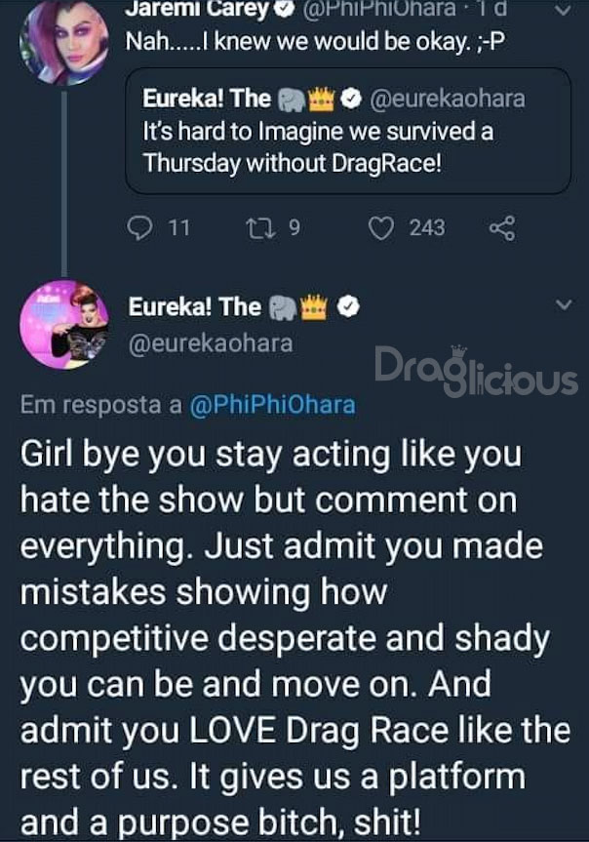Follow the @PhiPhiOhara link after "Em resposta a"
The image size is (589, 842).
pos(271,405)
